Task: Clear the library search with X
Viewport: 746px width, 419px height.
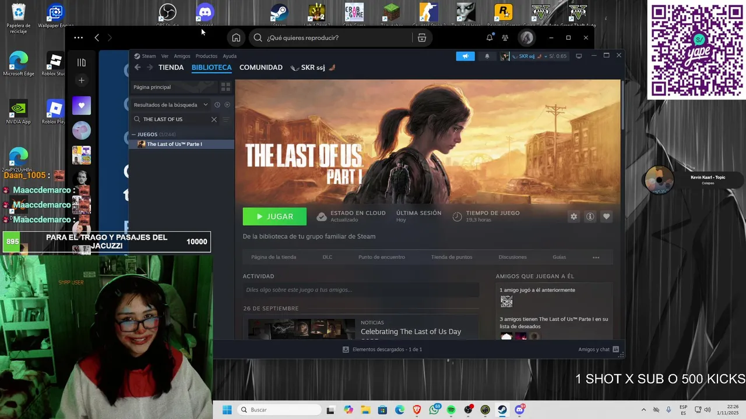Action: [214, 119]
